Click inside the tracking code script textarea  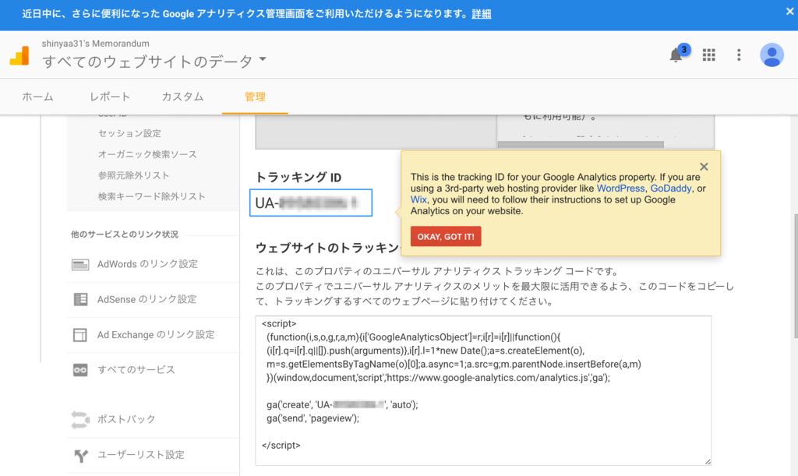point(483,390)
